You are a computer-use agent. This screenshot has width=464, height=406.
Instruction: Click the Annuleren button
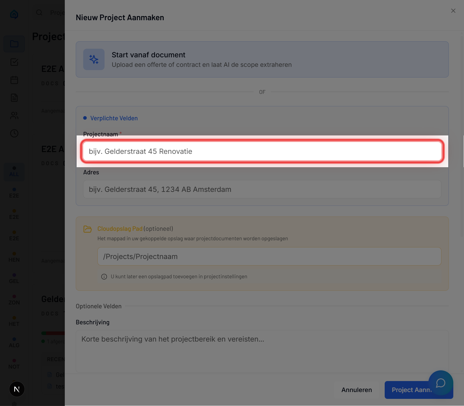[x=356, y=390]
